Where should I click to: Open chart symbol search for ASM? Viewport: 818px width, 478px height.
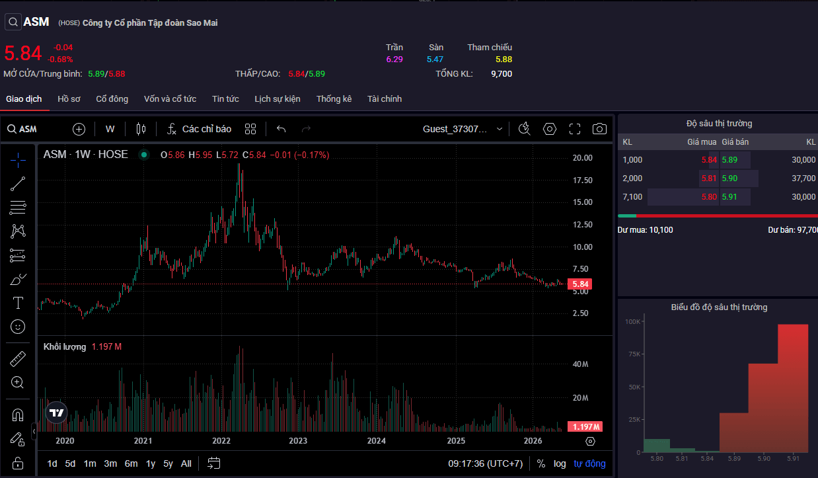coord(22,129)
